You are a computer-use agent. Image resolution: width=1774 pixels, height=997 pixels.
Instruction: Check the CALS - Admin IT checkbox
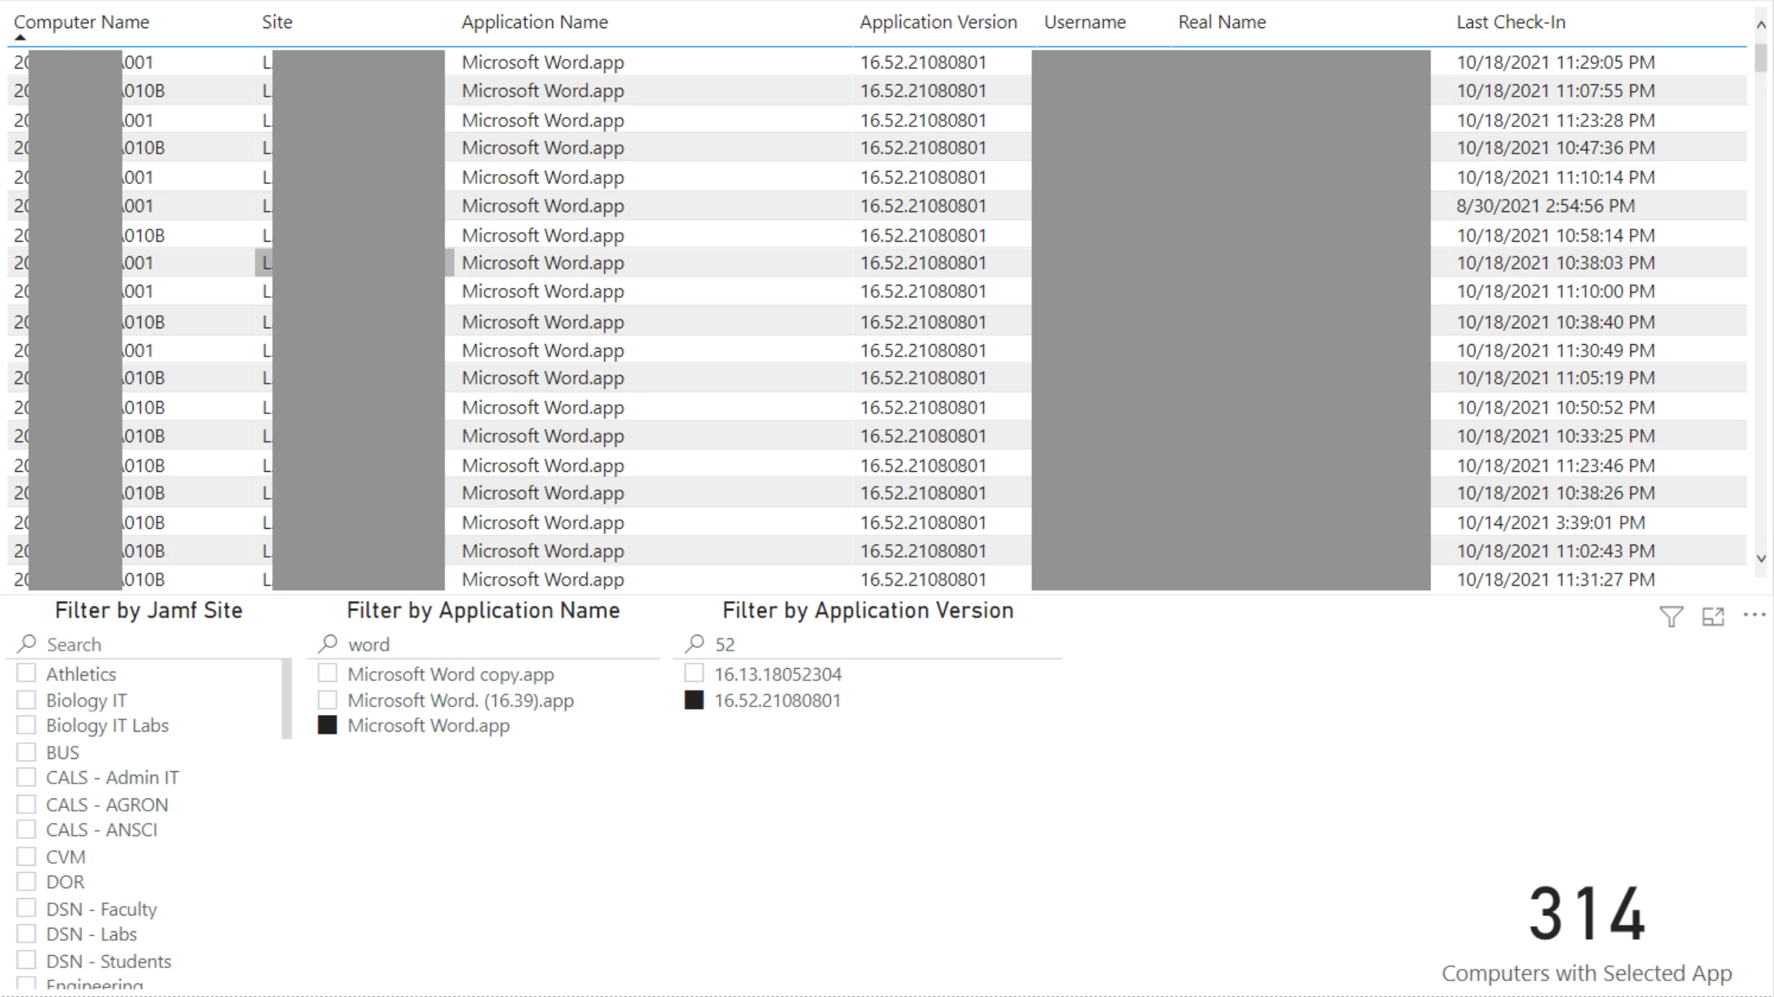[x=27, y=777]
